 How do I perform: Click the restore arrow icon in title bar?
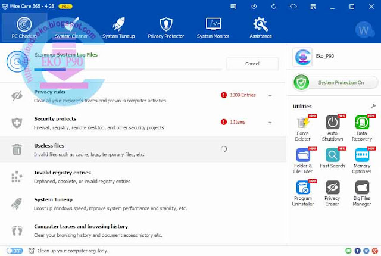[x=274, y=7]
